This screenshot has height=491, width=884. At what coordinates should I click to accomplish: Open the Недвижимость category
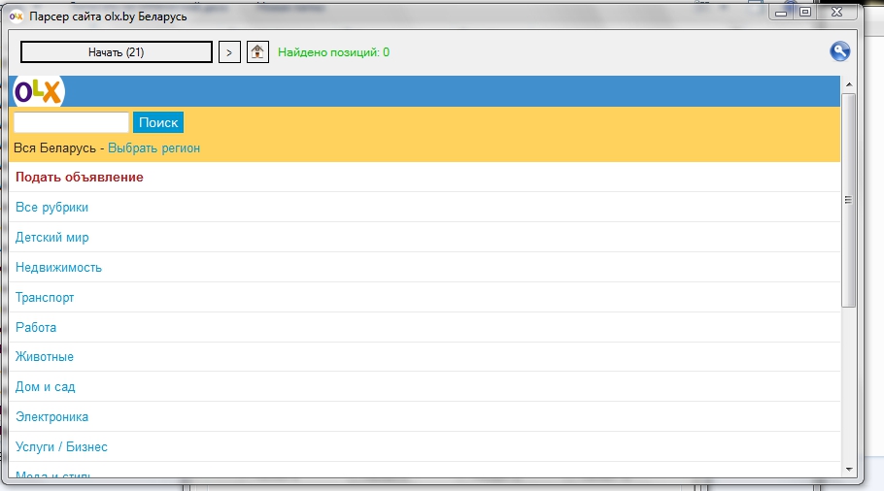(x=58, y=268)
